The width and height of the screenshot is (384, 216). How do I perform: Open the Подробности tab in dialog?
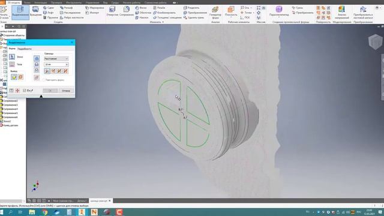tap(25, 49)
